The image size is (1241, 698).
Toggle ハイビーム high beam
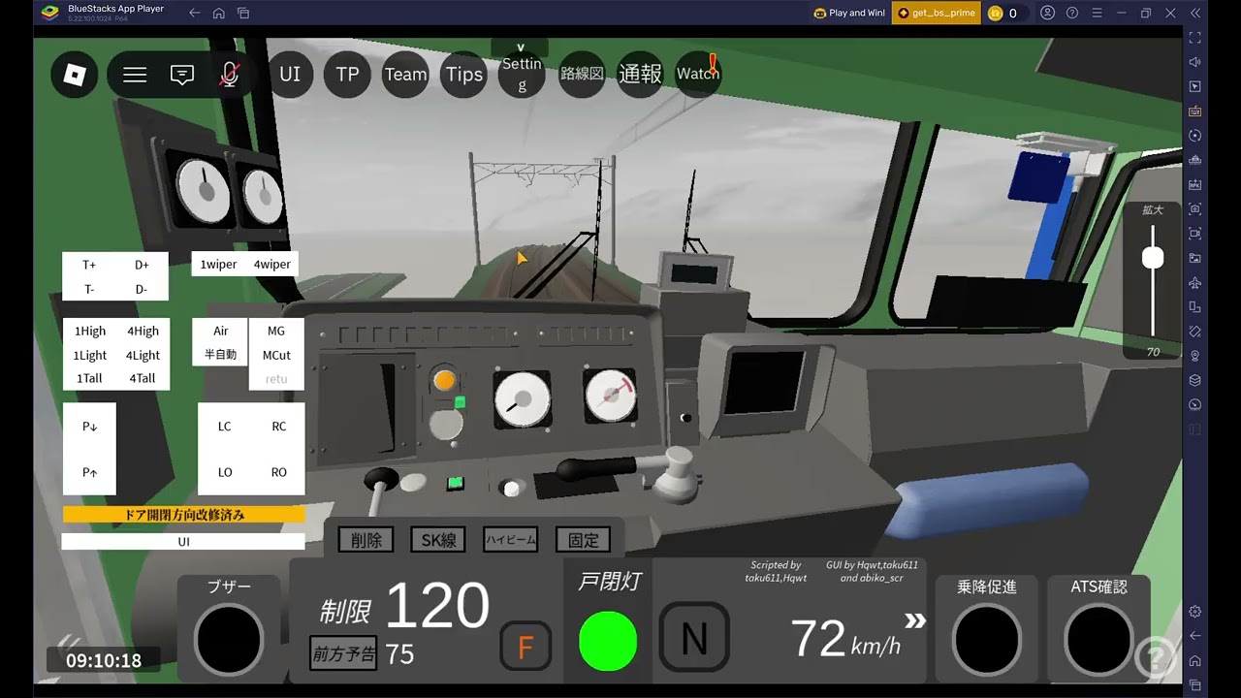pos(511,540)
